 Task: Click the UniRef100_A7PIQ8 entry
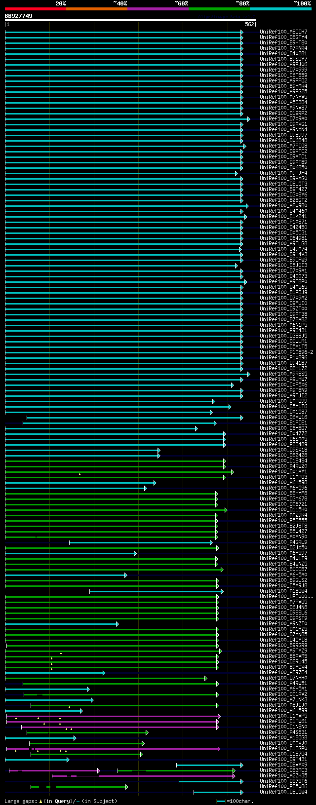tap(283, 146)
